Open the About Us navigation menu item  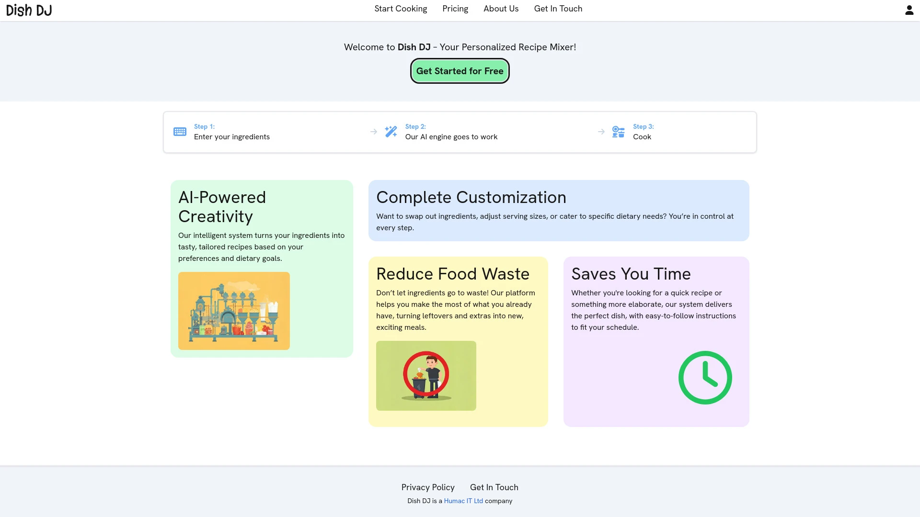pyautogui.click(x=500, y=8)
